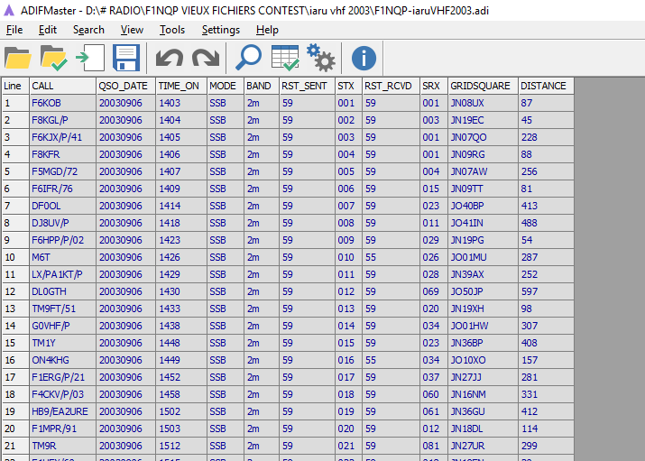Click the ADIFMaster app icon in title bar

9,11
